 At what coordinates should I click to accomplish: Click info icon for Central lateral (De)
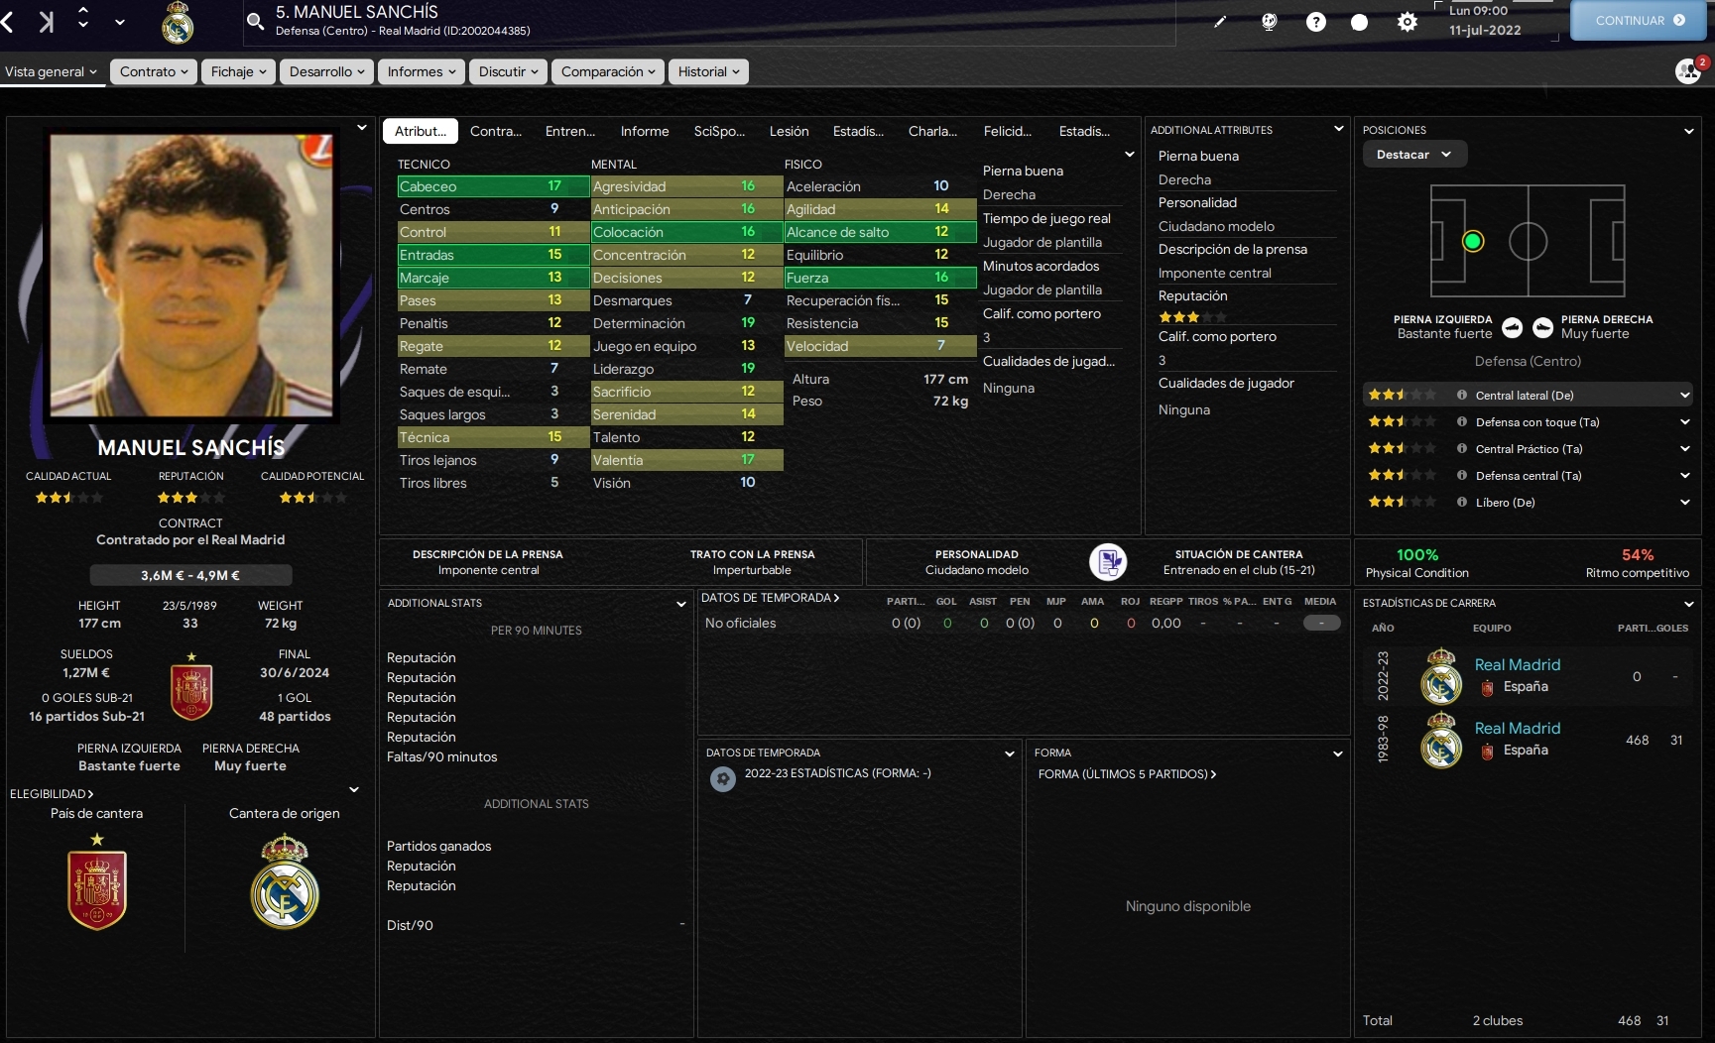coord(1461,396)
